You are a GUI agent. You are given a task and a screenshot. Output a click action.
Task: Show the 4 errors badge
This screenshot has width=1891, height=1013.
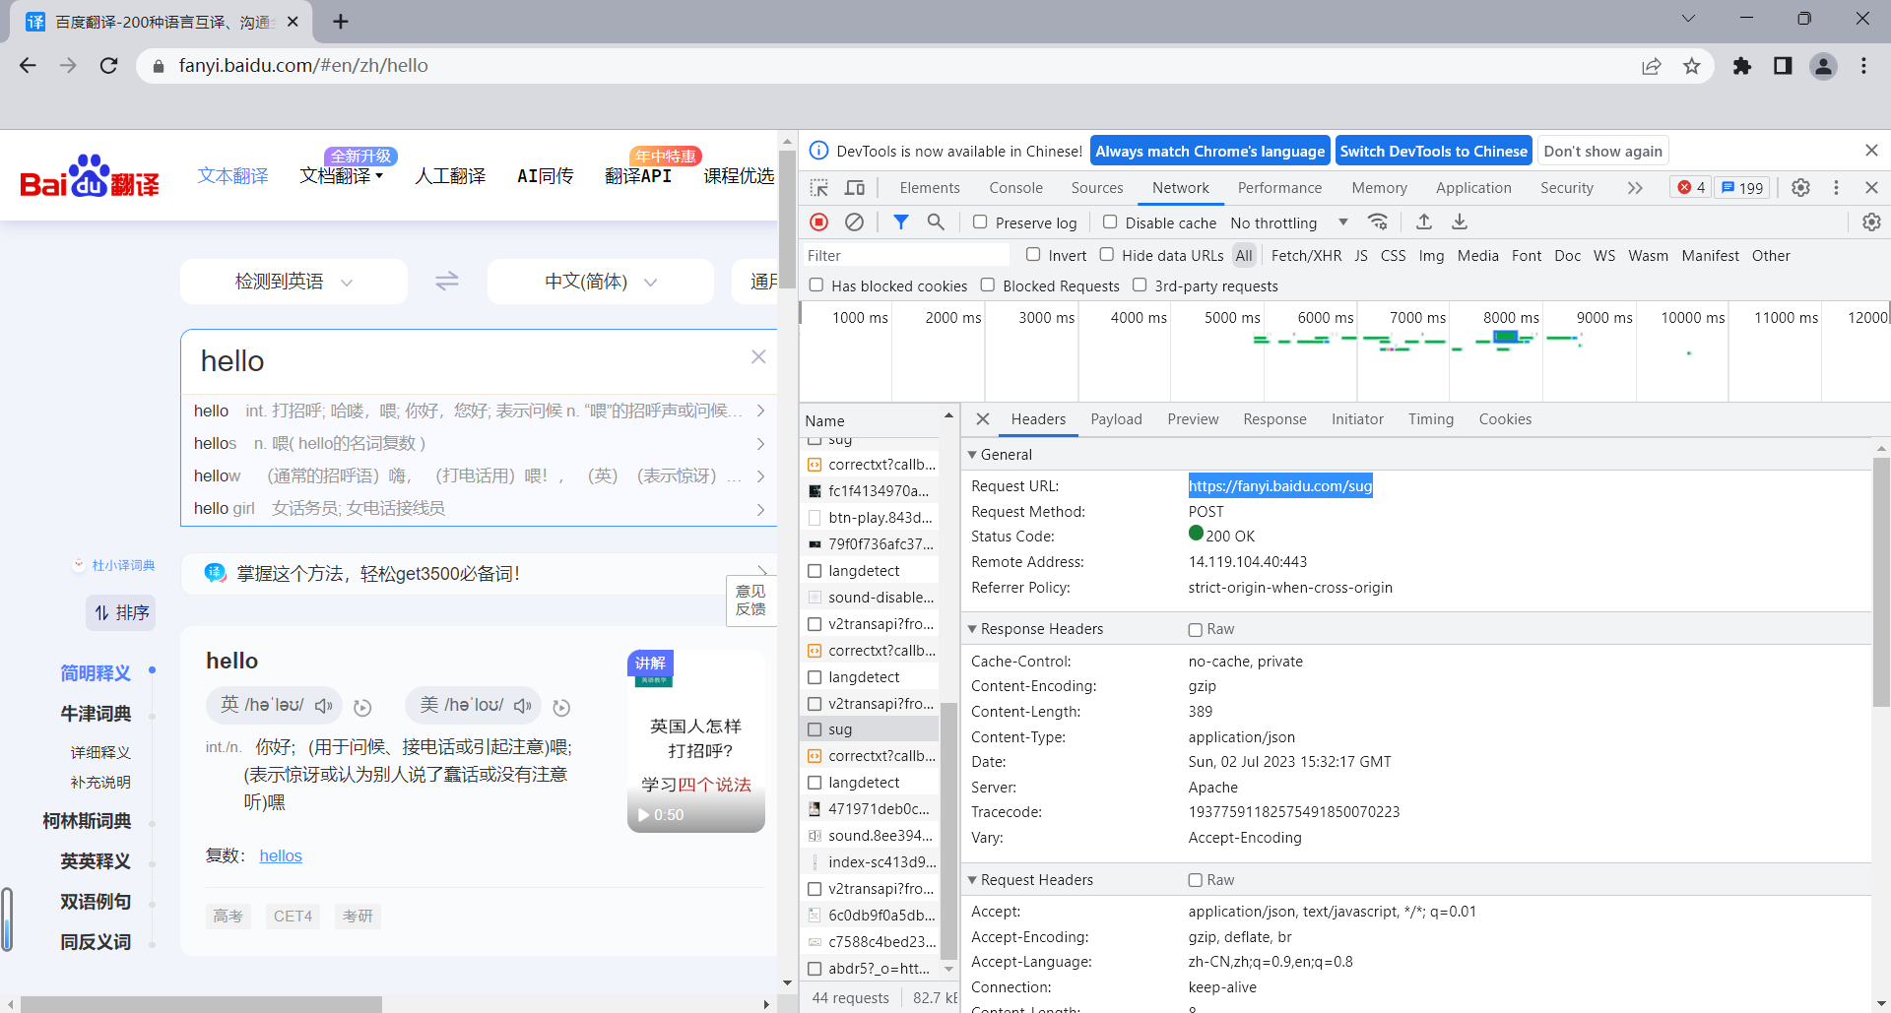[x=1691, y=188]
